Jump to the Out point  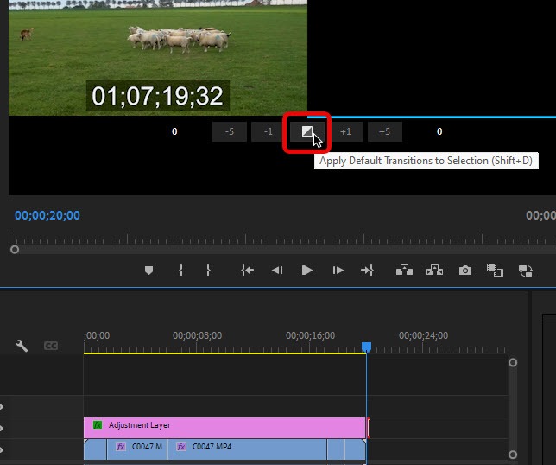pyautogui.click(x=367, y=271)
